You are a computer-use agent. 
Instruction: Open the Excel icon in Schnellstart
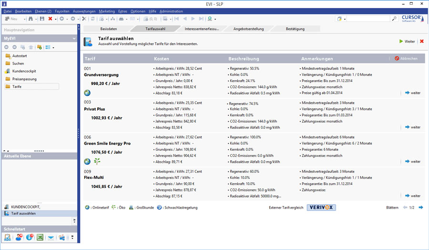coord(40,237)
